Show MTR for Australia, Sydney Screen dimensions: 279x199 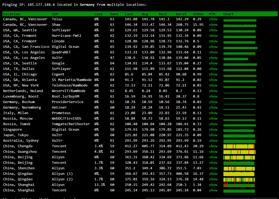tap(213, 141)
